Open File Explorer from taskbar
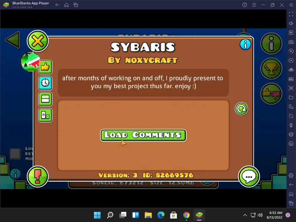This screenshot has height=222, width=296. click(148, 215)
